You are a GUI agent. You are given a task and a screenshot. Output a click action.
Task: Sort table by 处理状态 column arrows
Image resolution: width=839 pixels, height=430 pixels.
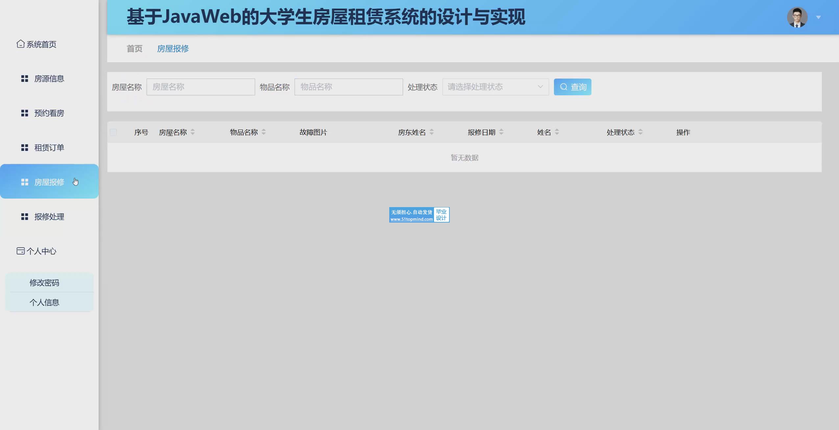pos(640,132)
